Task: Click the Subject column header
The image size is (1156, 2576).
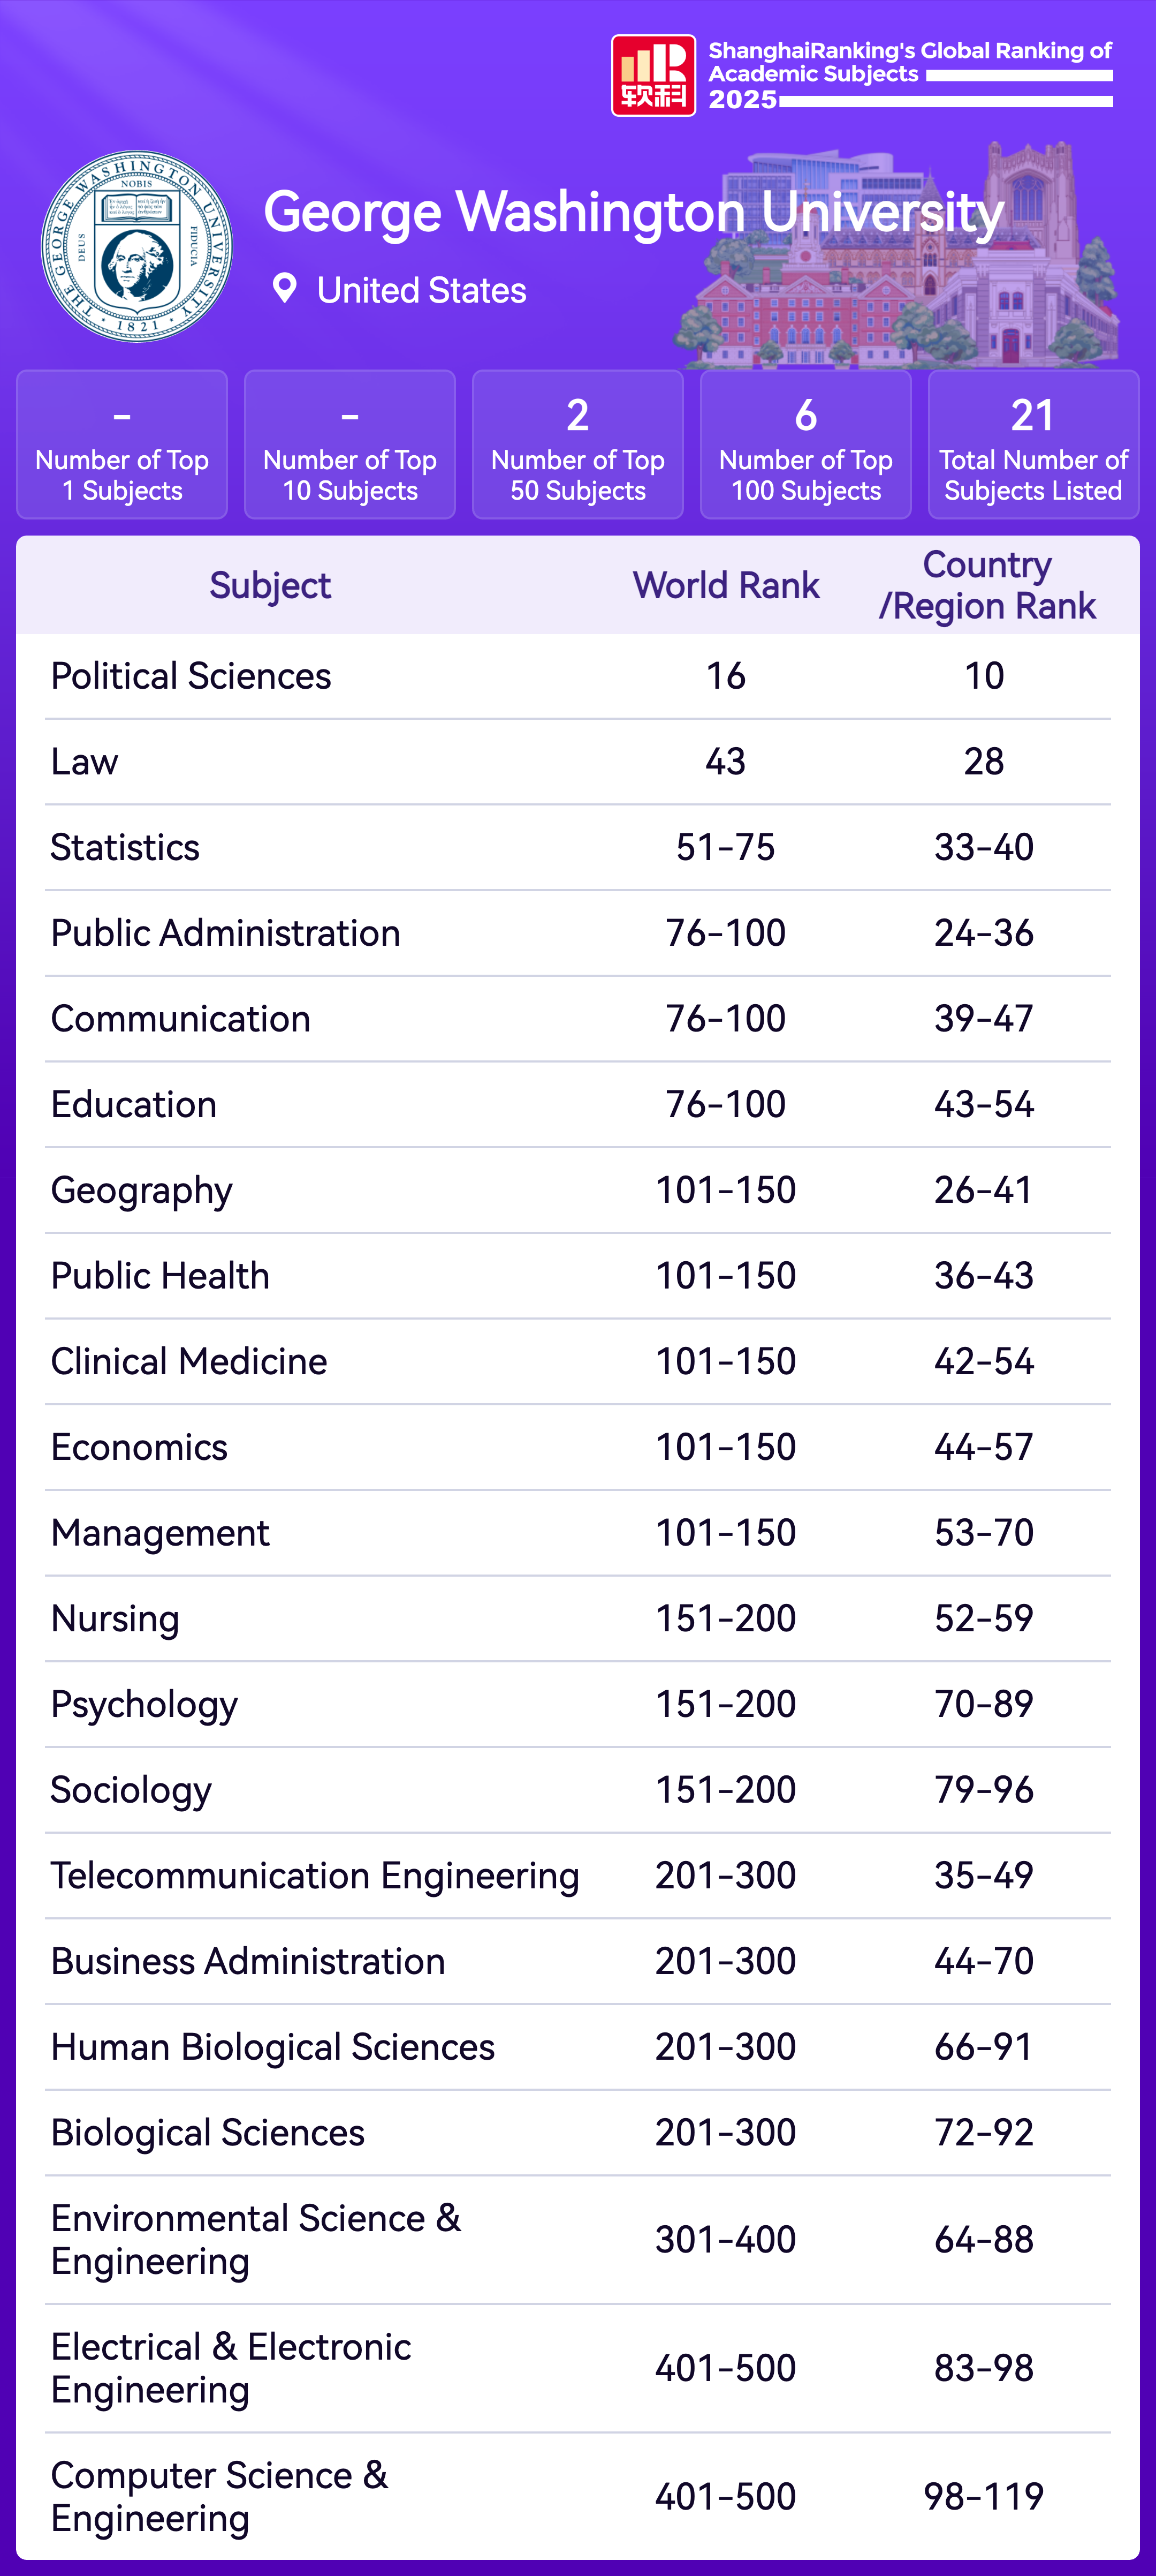Action: [x=270, y=586]
